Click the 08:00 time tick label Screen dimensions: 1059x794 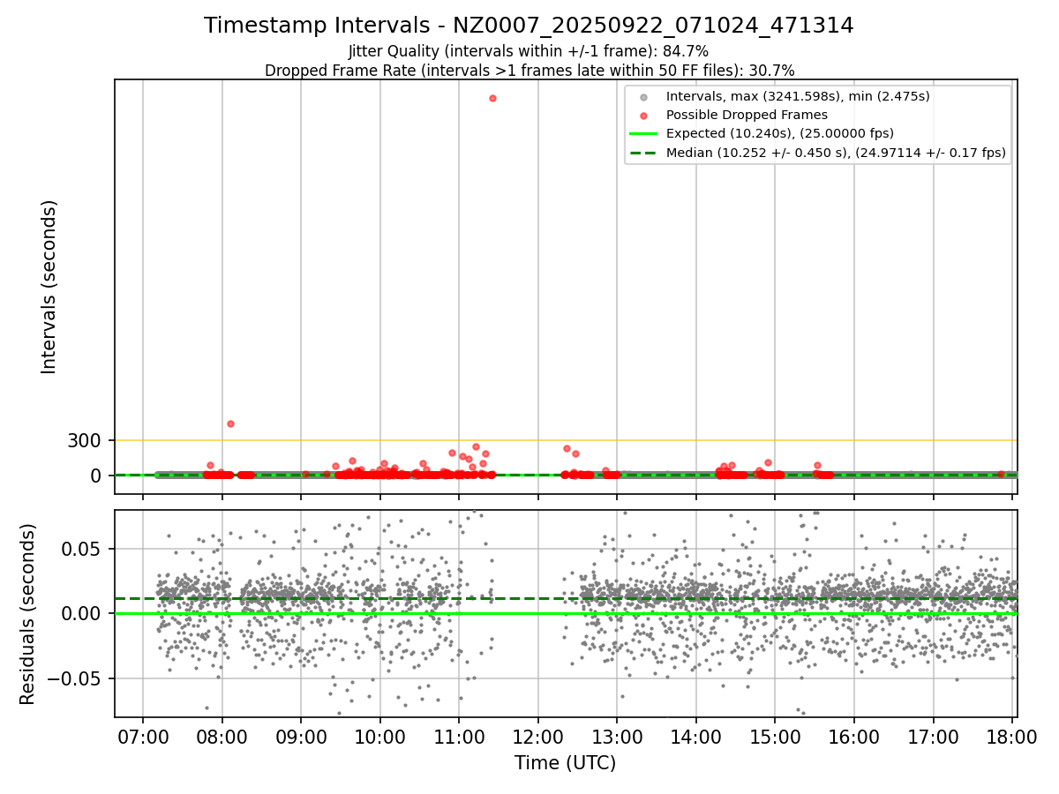coord(222,737)
